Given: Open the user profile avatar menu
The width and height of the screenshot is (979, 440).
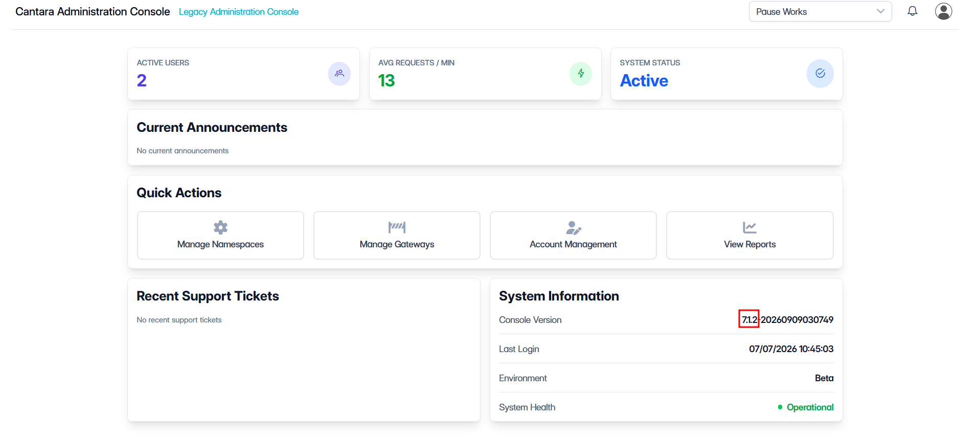Looking at the screenshot, I should [944, 11].
